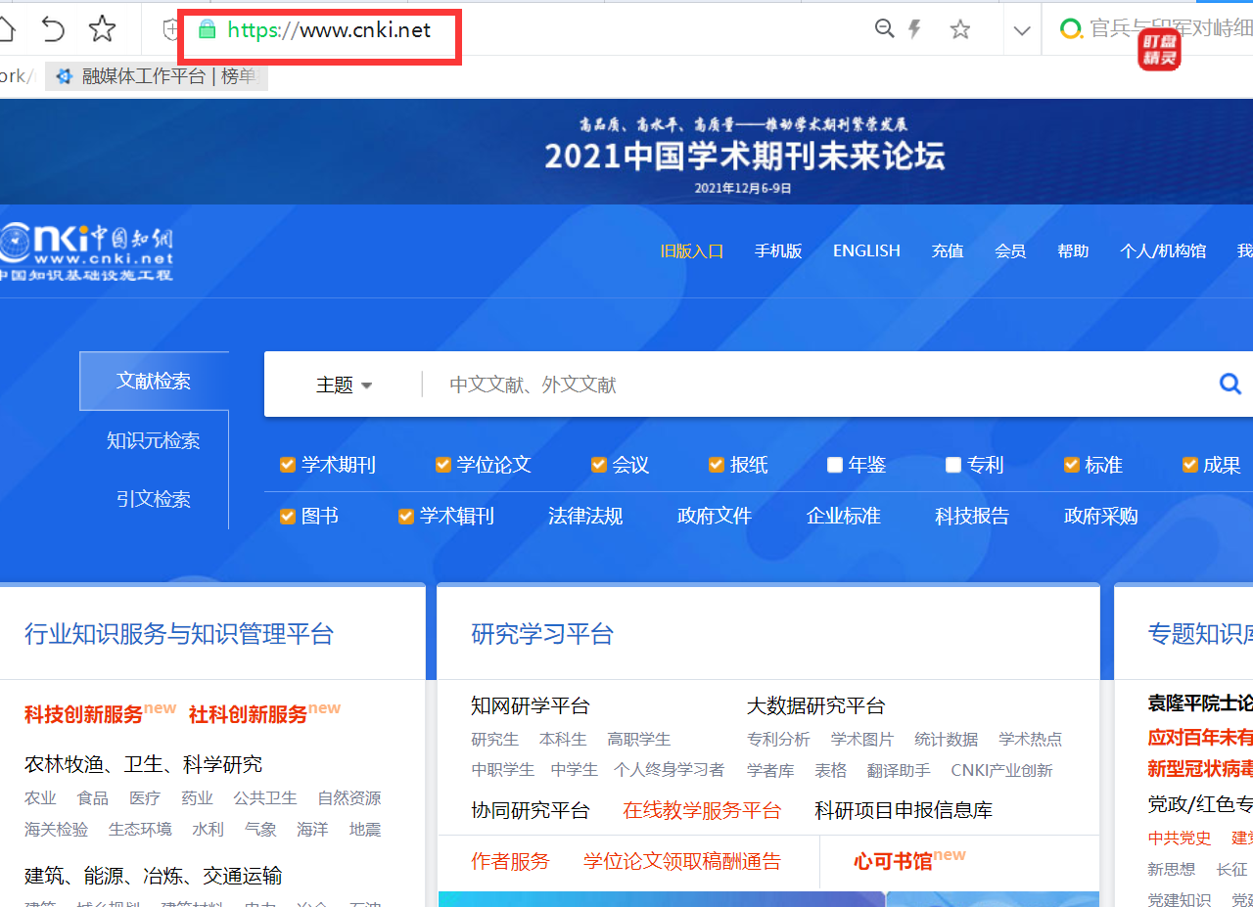Select the 引文检索 tab

[x=154, y=499]
